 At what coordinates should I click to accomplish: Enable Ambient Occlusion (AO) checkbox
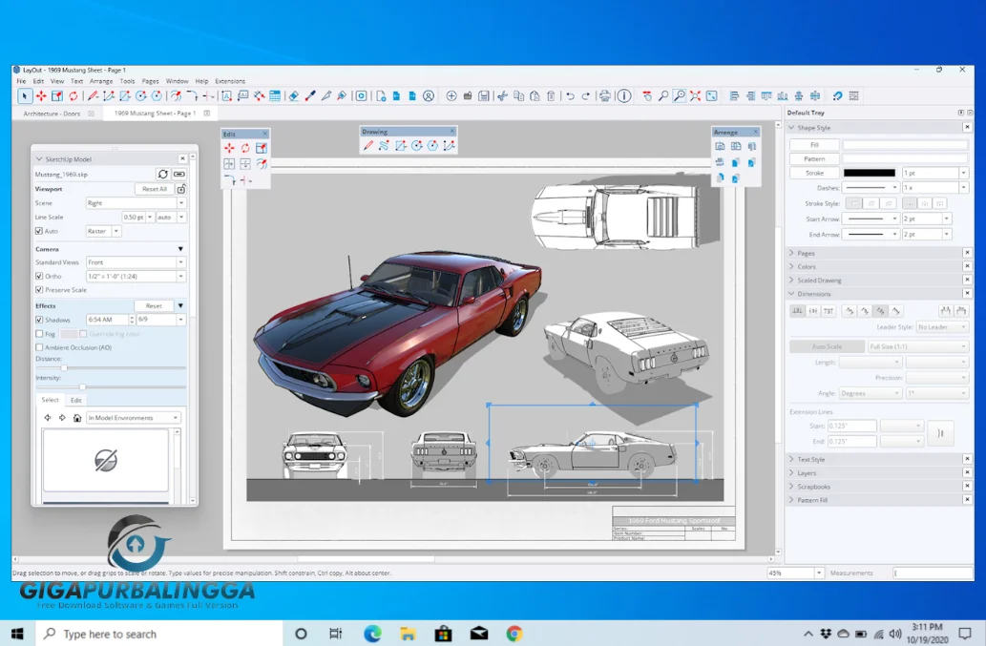click(x=39, y=347)
